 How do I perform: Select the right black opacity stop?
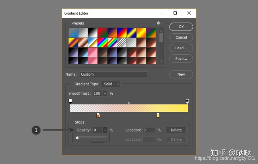(x=187, y=101)
